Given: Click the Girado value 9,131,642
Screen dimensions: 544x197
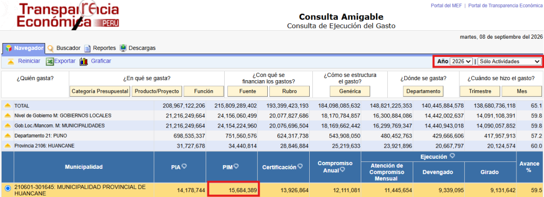Looking at the screenshot, I should click(x=504, y=191).
